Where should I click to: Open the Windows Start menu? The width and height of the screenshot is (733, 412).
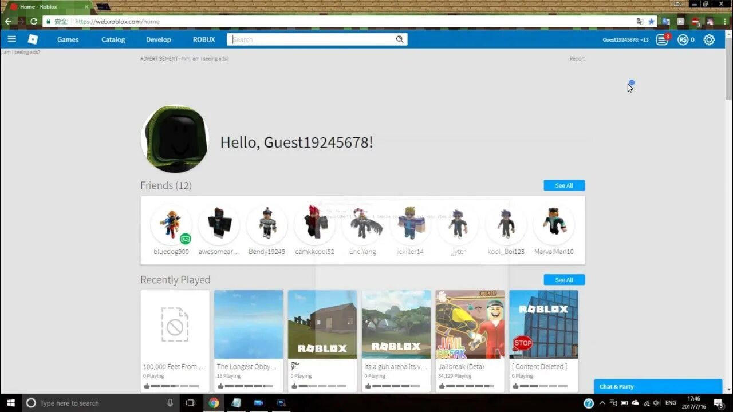tap(10, 403)
